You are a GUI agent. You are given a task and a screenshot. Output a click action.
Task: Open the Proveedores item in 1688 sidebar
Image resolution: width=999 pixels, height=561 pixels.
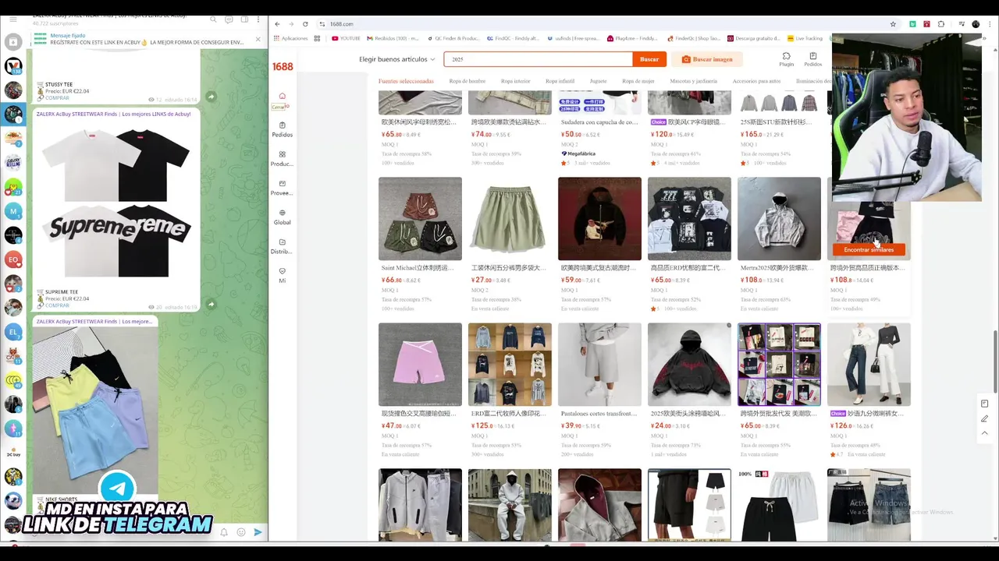tap(282, 188)
